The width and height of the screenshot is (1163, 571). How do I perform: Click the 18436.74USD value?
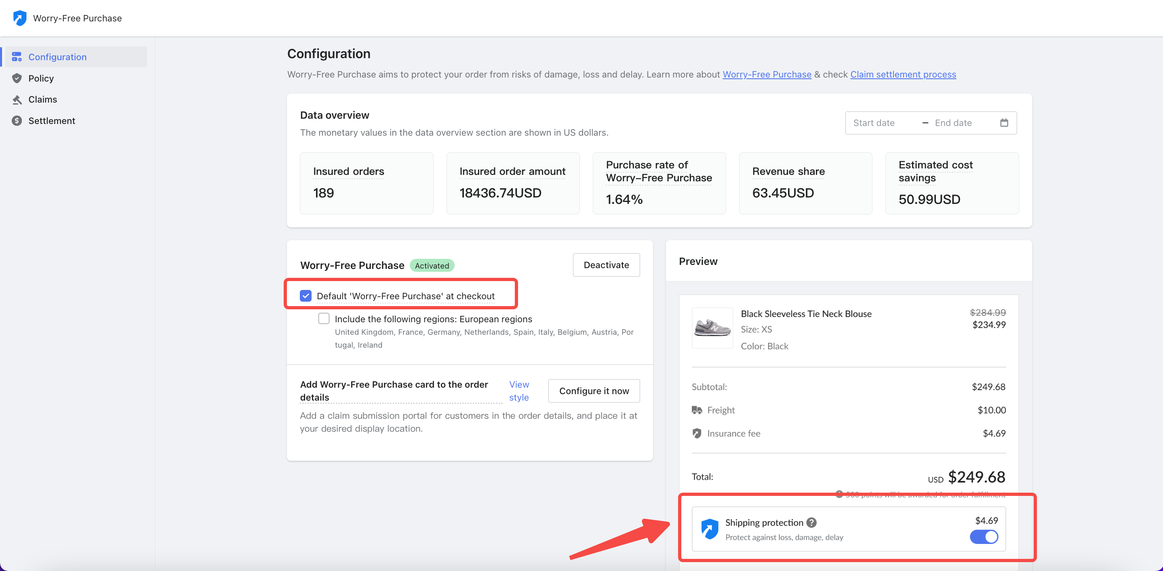tap(500, 193)
